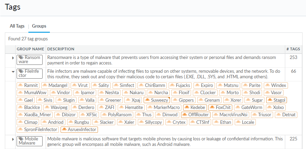Click the FileInfector group tag icon
The width and height of the screenshot is (306, 149).
pos(21,71)
